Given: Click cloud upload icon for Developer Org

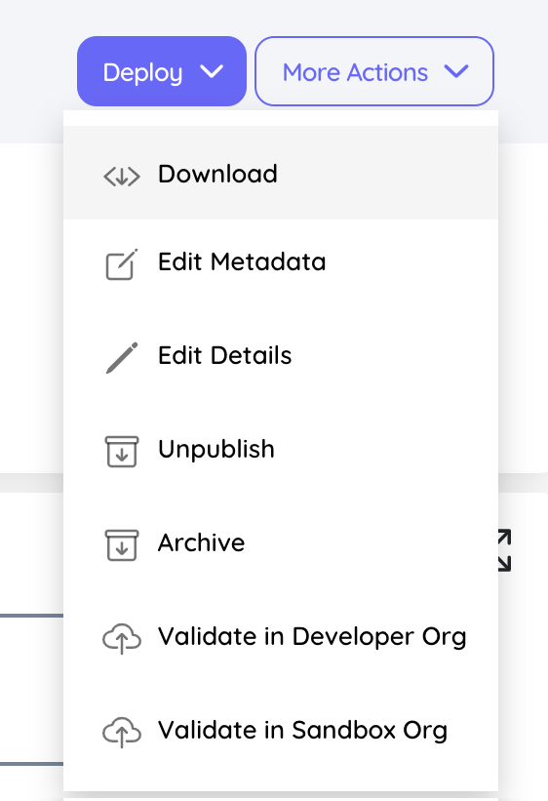Looking at the screenshot, I should [x=122, y=638].
